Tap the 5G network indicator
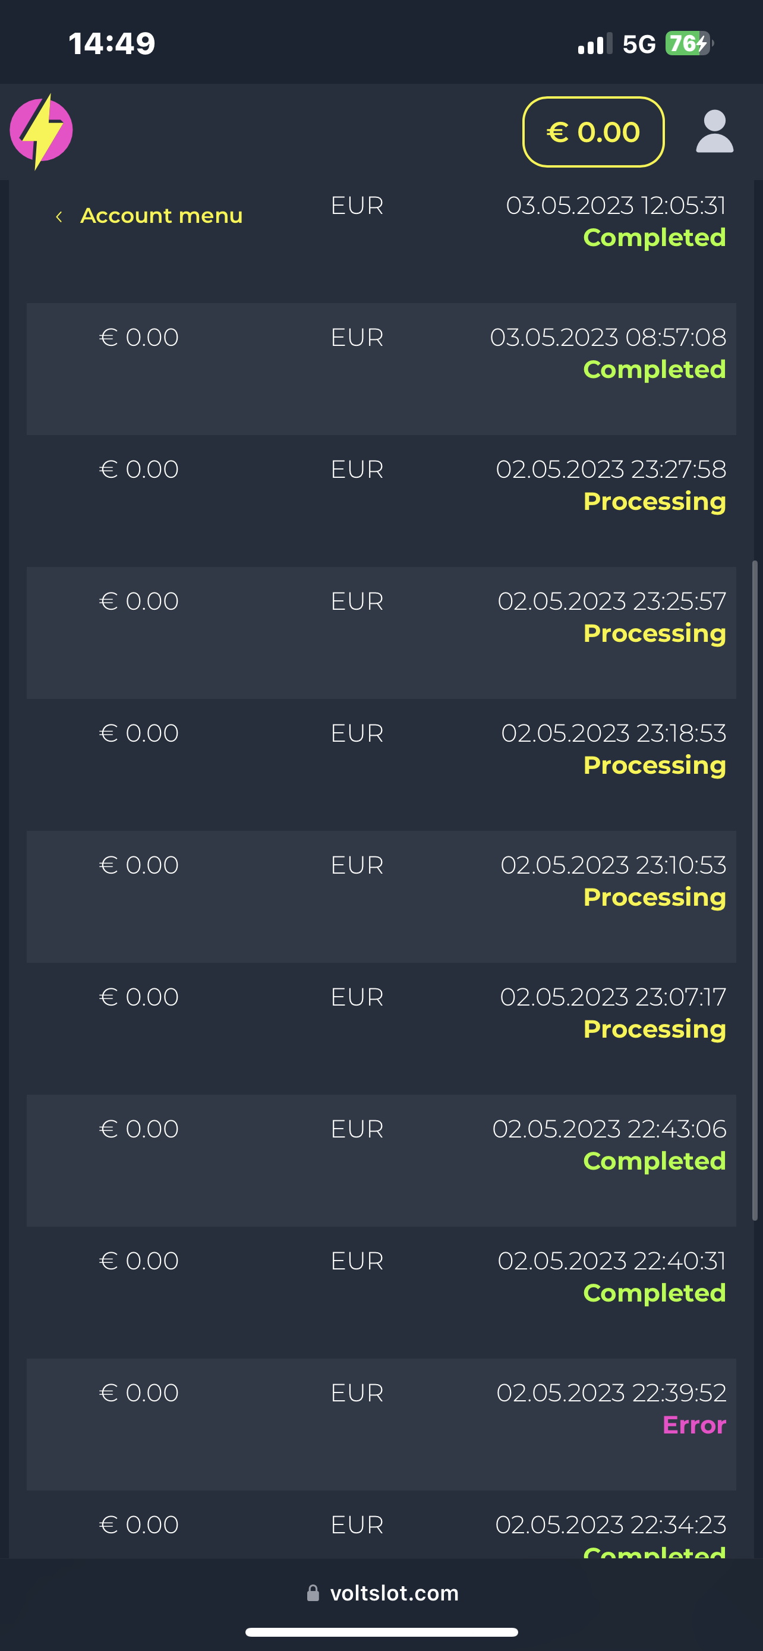Image resolution: width=763 pixels, height=1651 pixels. (x=639, y=44)
